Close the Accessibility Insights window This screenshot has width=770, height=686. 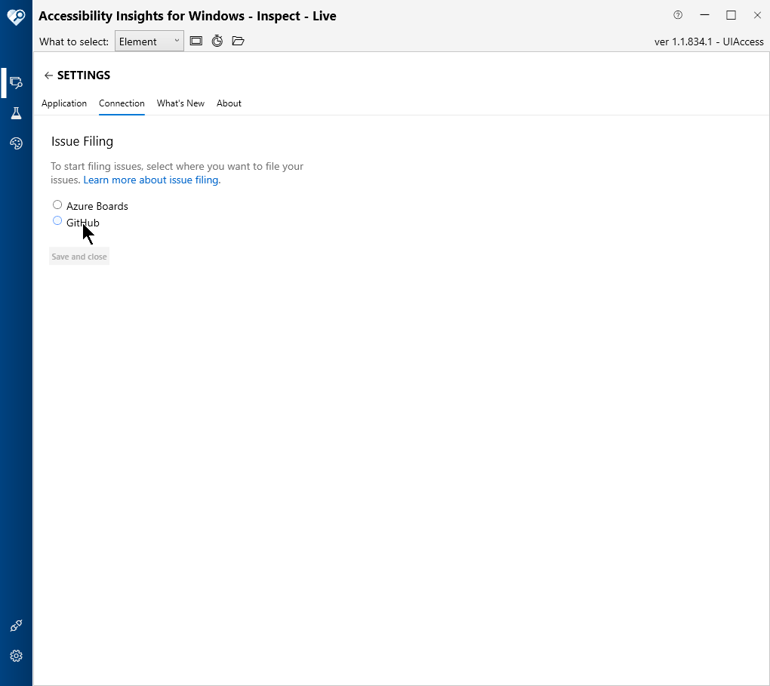[x=757, y=15]
